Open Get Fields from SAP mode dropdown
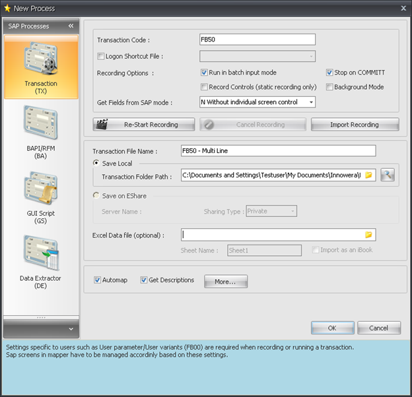The width and height of the screenshot is (412, 397). (x=310, y=102)
